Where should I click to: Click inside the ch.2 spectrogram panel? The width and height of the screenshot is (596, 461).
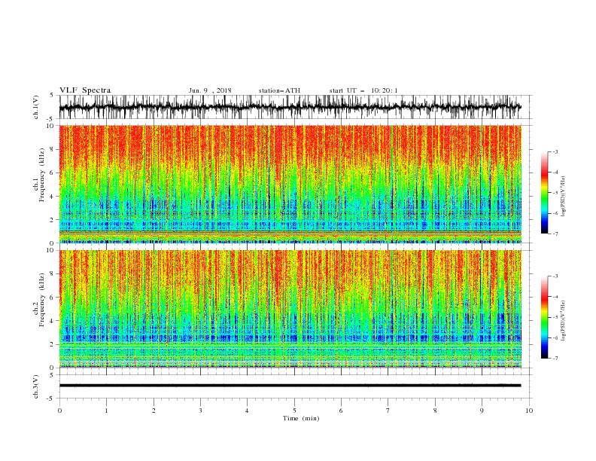(x=290, y=309)
